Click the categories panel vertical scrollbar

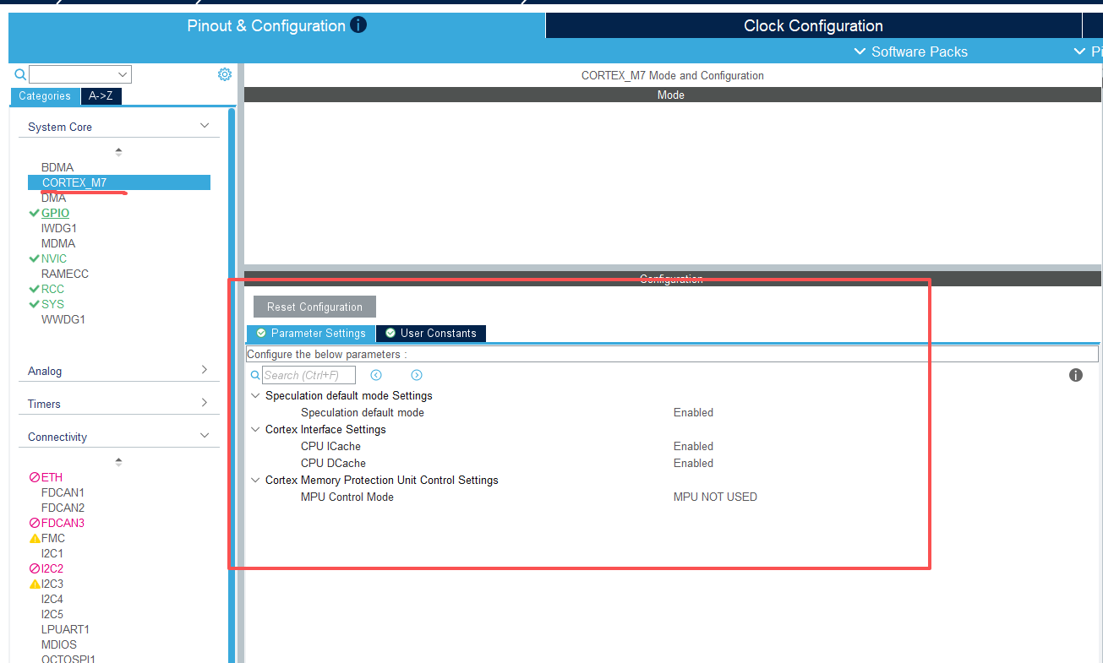pyautogui.click(x=232, y=384)
